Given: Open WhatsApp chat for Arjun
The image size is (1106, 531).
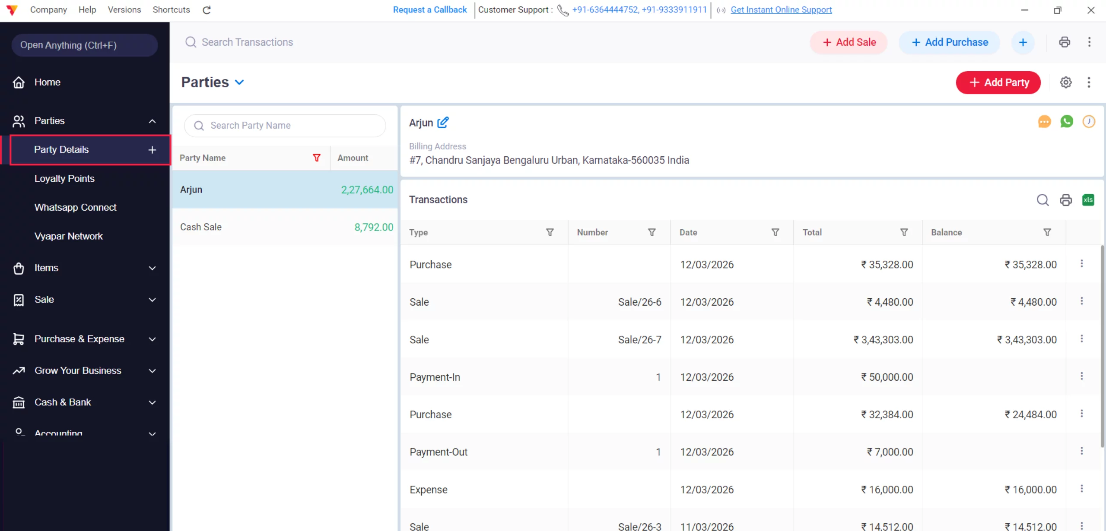Looking at the screenshot, I should coord(1066,122).
